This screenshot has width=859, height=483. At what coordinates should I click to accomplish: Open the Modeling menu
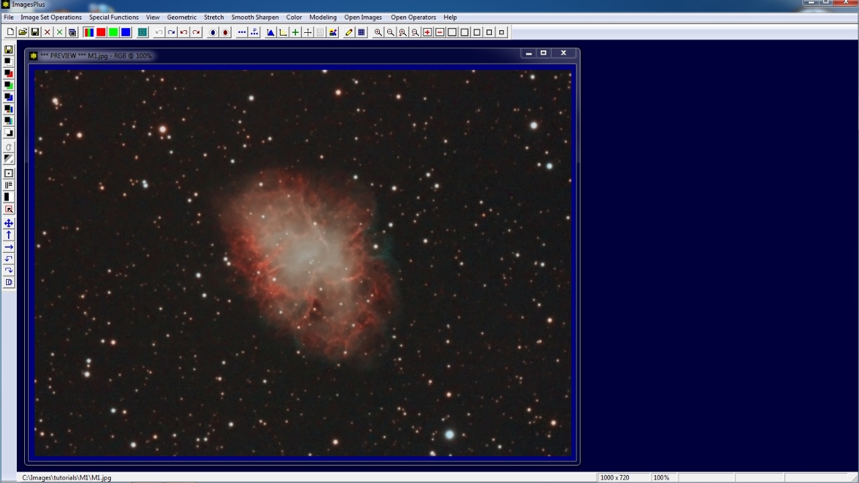(323, 17)
